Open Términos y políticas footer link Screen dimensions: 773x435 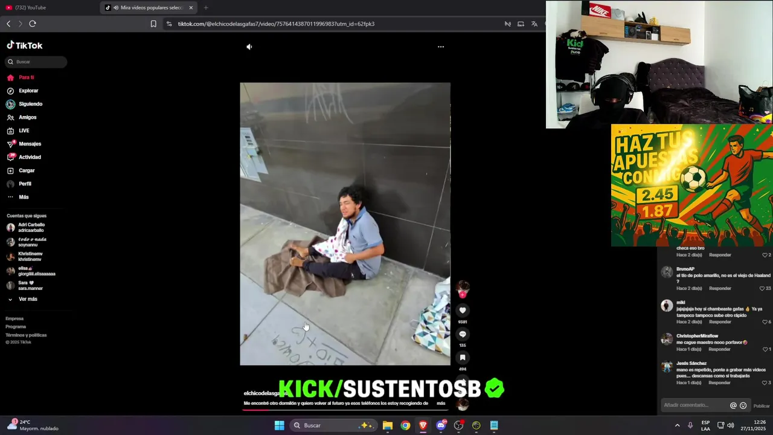(x=26, y=335)
